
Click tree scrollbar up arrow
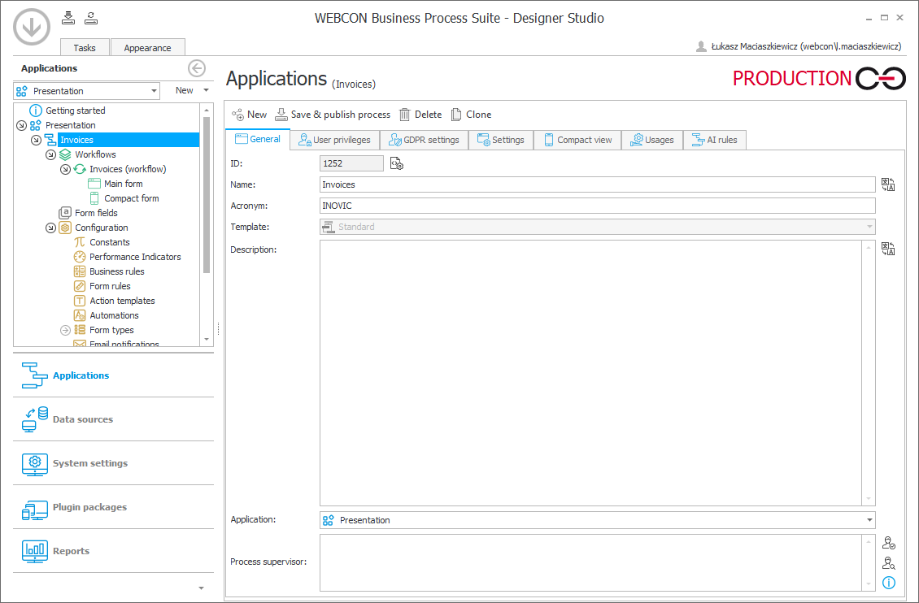pyautogui.click(x=207, y=110)
